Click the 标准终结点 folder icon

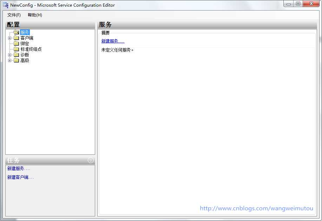[x=17, y=49]
